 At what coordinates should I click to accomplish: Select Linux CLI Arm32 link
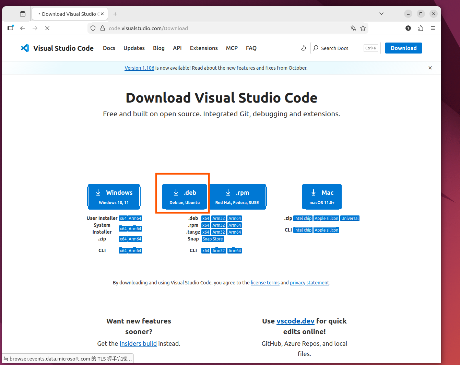[x=219, y=251]
